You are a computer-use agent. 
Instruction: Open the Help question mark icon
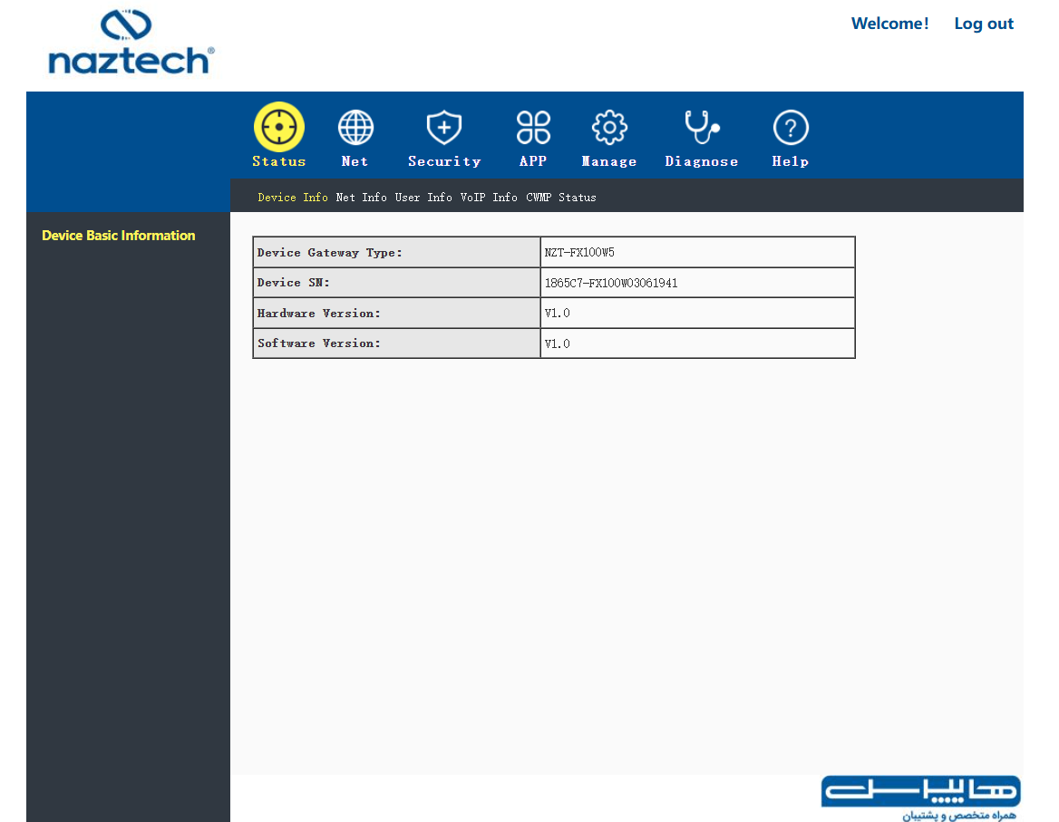(791, 128)
